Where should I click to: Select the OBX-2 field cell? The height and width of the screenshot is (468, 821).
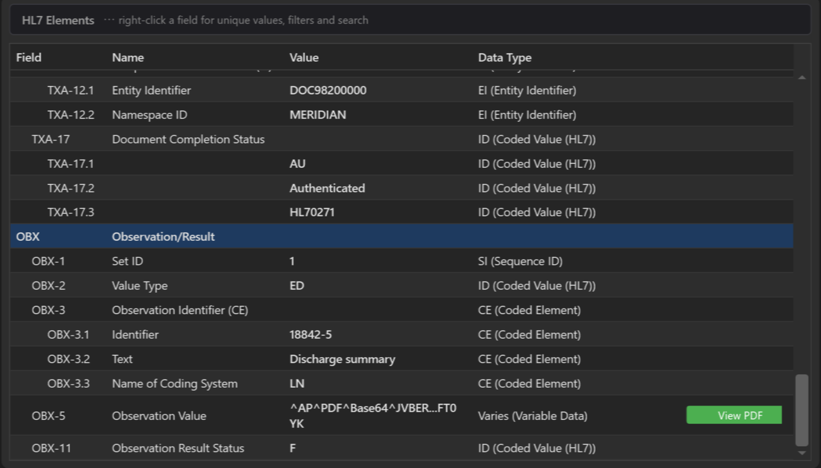point(48,285)
